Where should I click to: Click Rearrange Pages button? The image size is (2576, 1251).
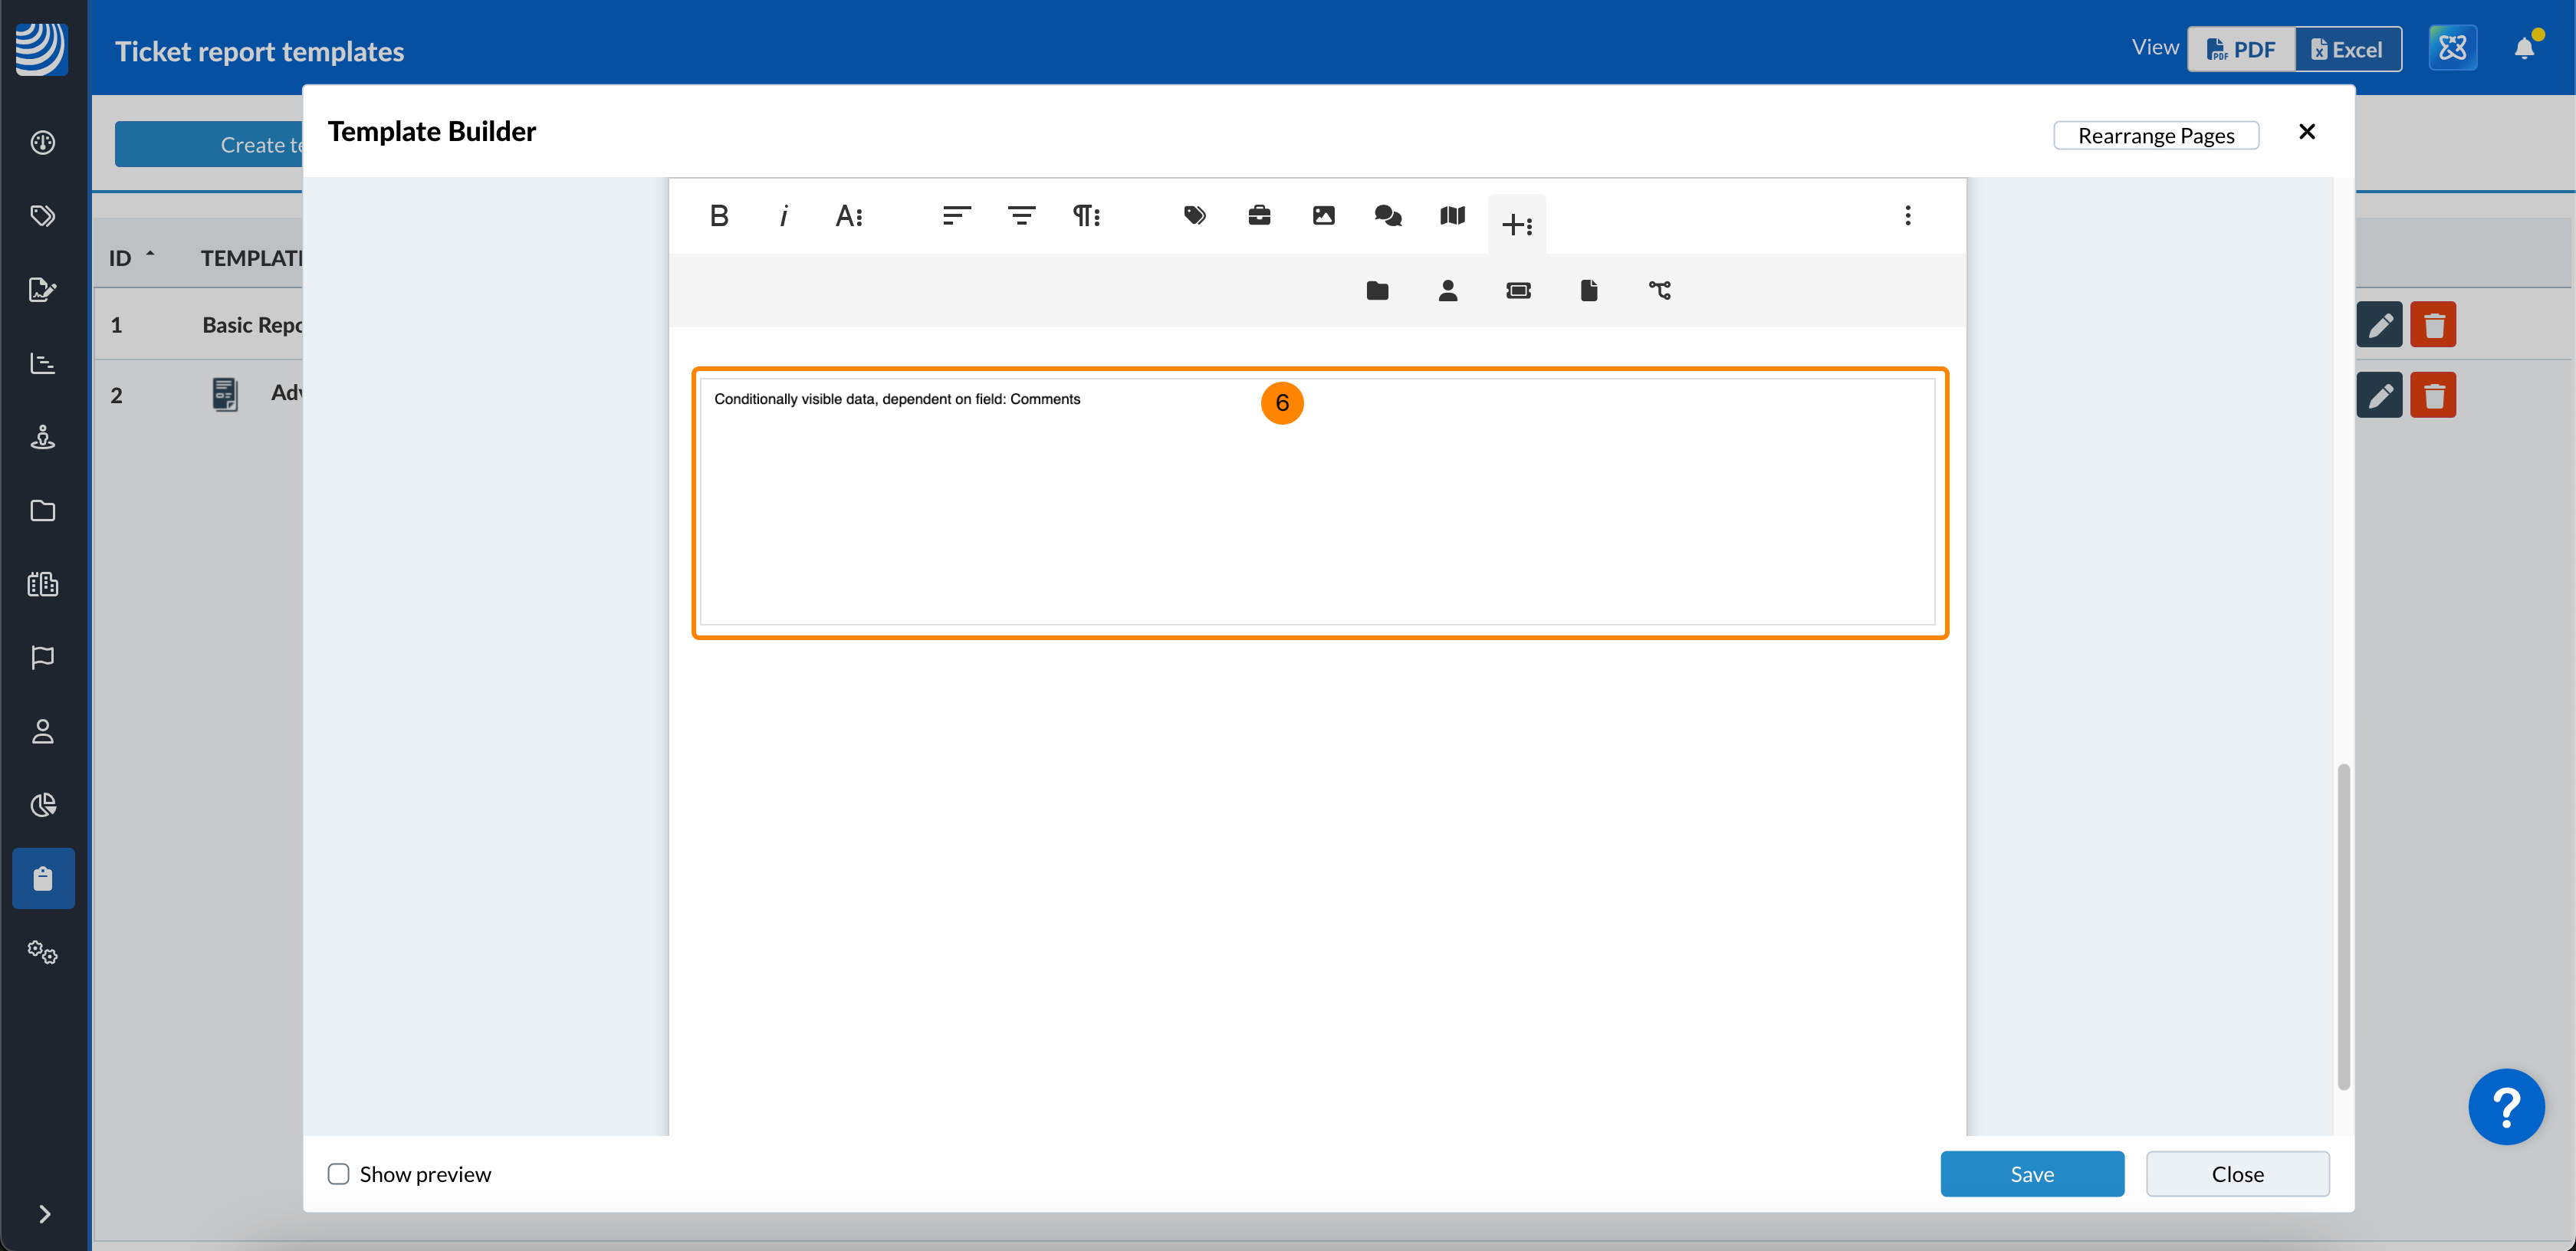2155,135
